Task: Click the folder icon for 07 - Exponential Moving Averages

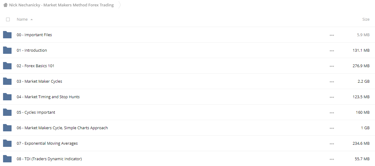Action: (x=7, y=143)
